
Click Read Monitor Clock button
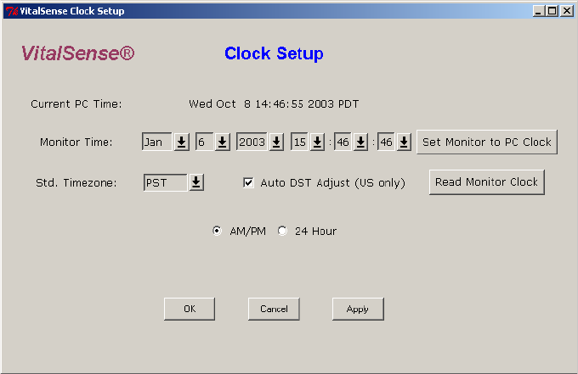[x=486, y=182]
